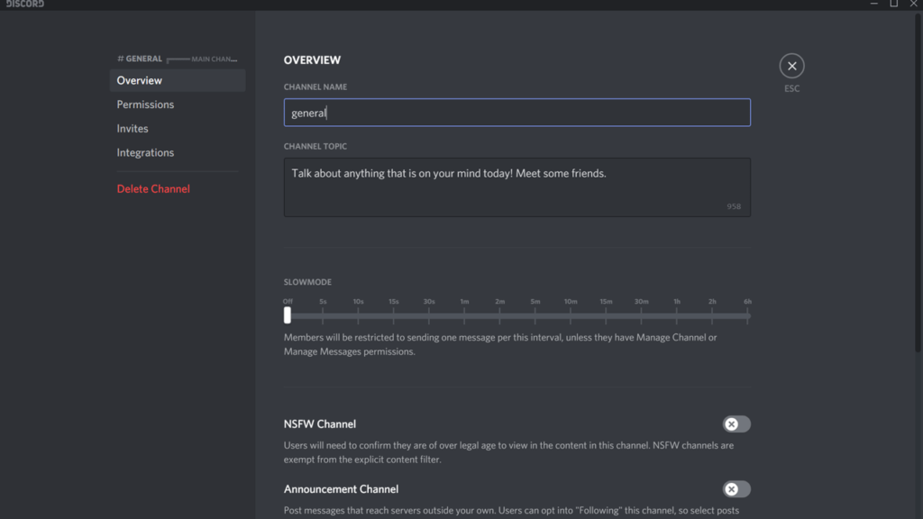Close the Discord window
The width and height of the screenshot is (923, 519).
(914, 4)
